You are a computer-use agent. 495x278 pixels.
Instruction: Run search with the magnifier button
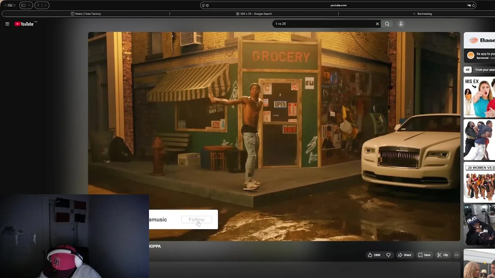(387, 24)
